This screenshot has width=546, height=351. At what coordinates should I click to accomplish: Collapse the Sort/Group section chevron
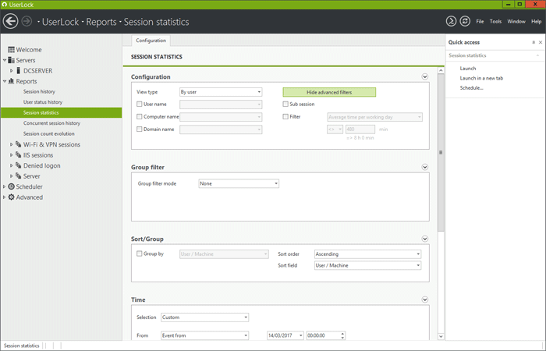point(425,239)
